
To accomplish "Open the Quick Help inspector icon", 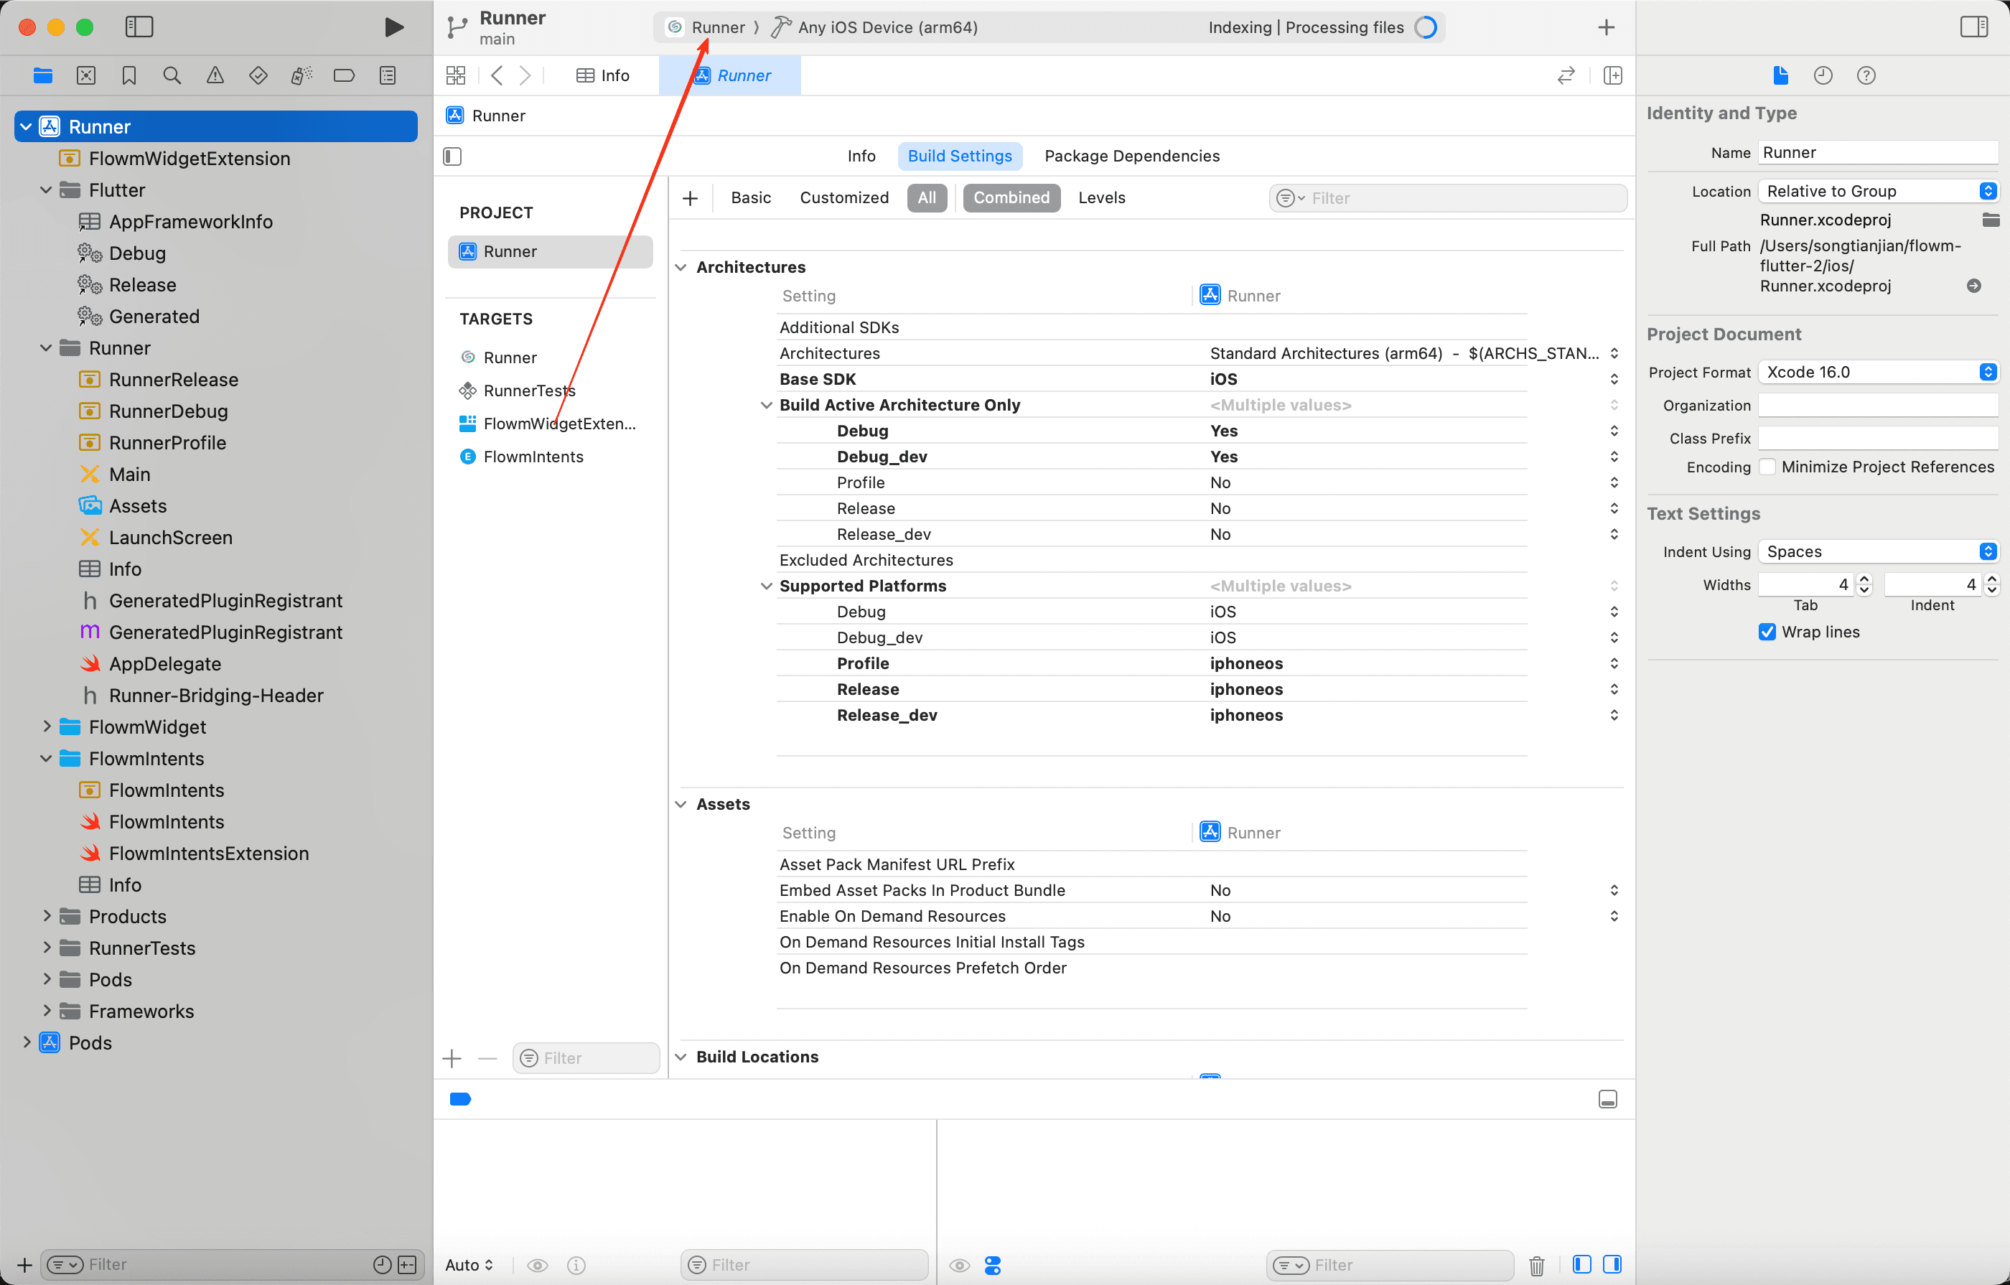I will click(1866, 76).
